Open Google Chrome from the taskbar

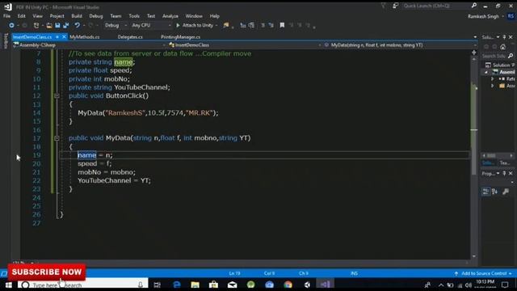(288, 285)
